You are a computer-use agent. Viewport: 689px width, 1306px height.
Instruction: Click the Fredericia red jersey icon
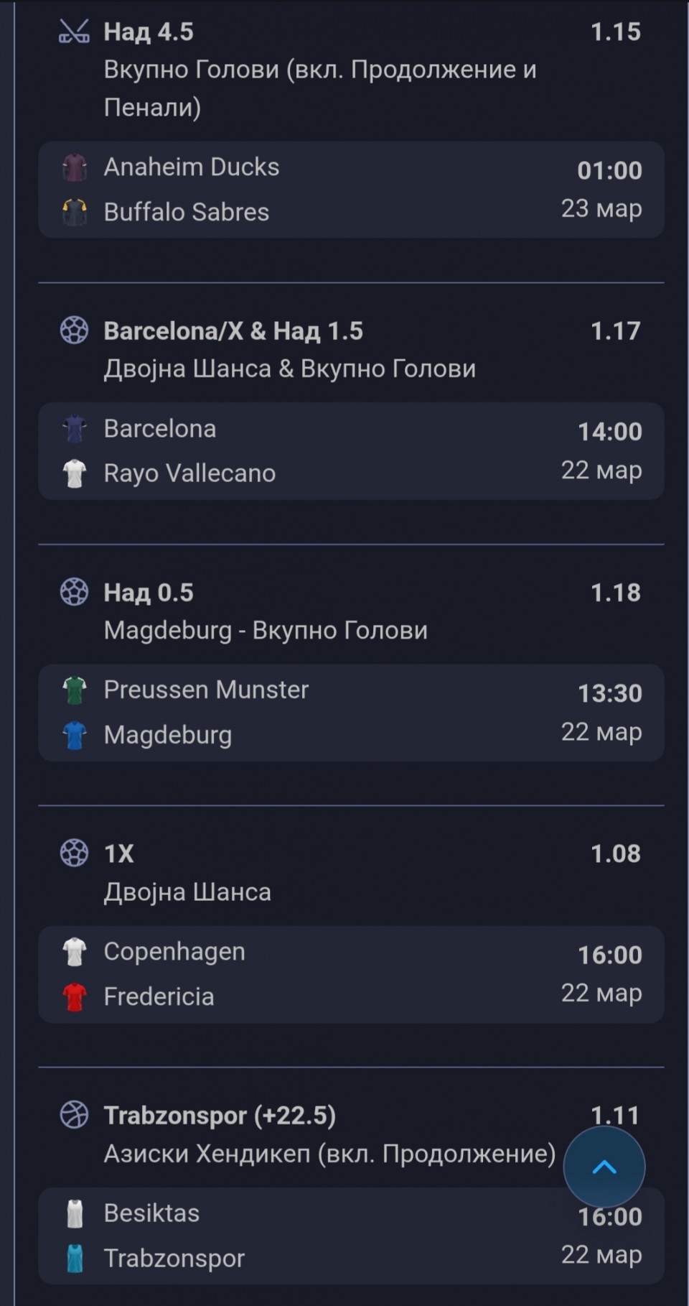(x=75, y=996)
